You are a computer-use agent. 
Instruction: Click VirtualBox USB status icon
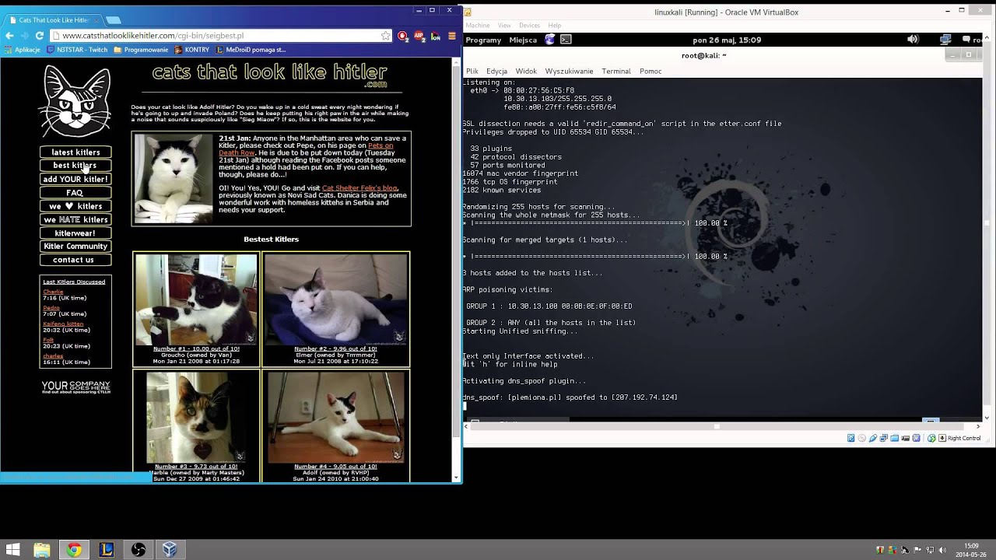(873, 438)
